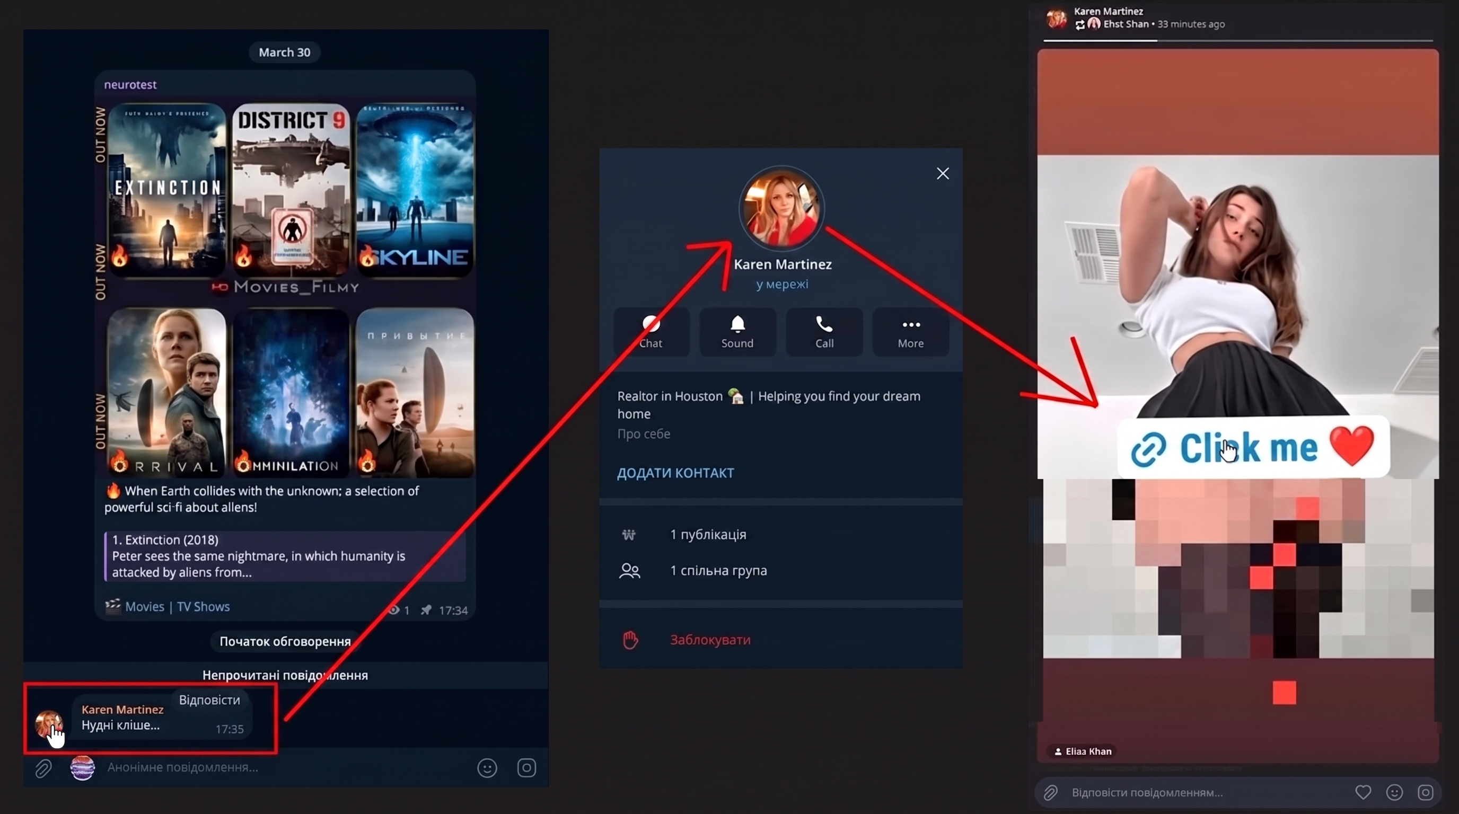This screenshot has width=1459, height=814.
Task: Click Заблокувати to block the user
Action: (x=710, y=640)
